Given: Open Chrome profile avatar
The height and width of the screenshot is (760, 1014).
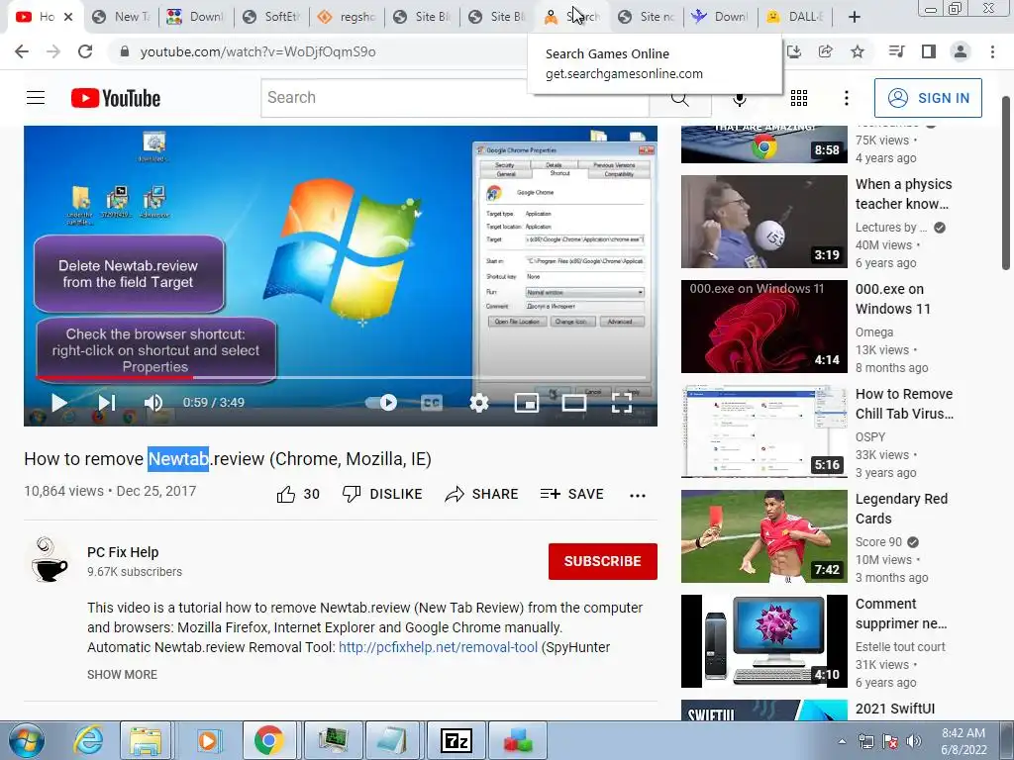Looking at the screenshot, I should (x=961, y=51).
